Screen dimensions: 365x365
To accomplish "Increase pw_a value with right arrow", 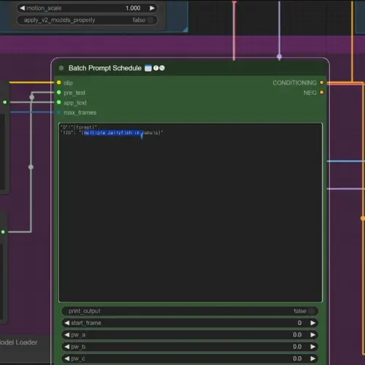I will [x=312, y=335].
